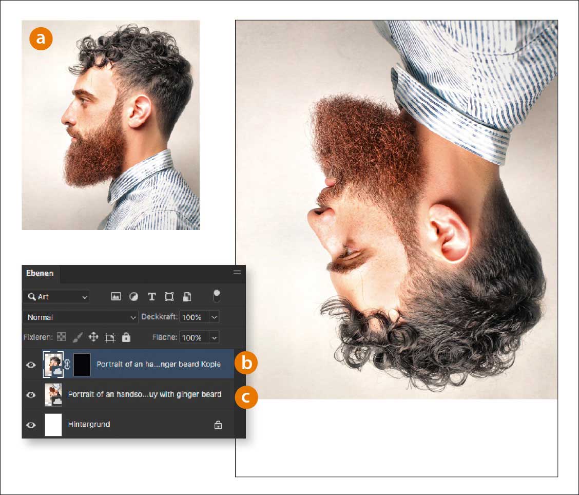Toggle the layer filtering switch

tap(217, 296)
